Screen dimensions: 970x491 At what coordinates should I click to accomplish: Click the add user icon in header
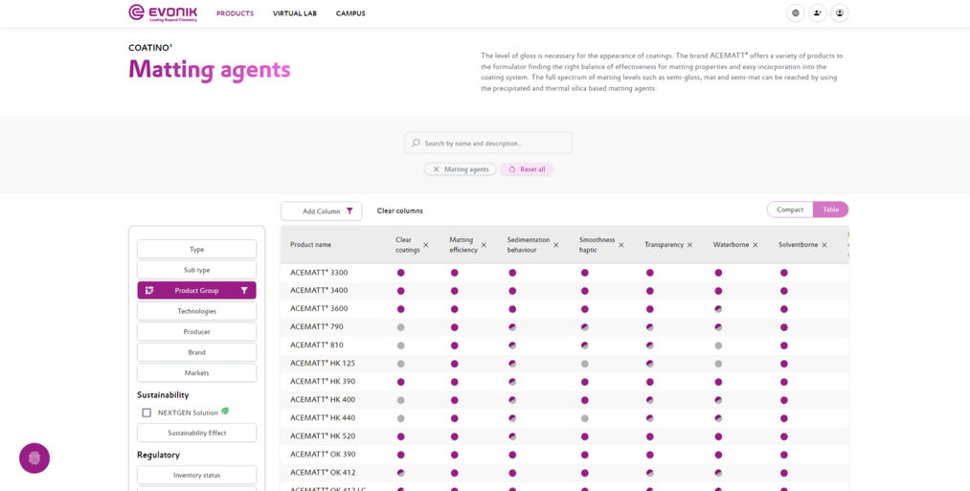click(817, 13)
